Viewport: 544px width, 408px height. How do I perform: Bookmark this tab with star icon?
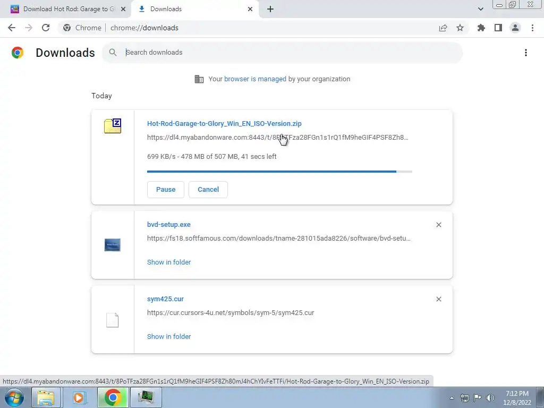(x=460, y=28)
